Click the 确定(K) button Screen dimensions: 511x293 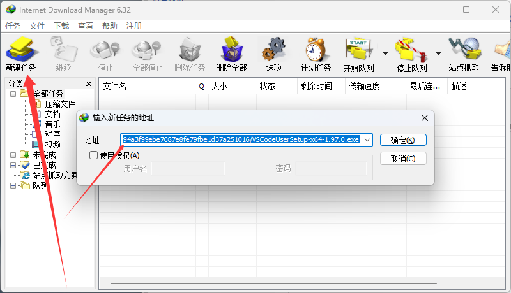403,140
